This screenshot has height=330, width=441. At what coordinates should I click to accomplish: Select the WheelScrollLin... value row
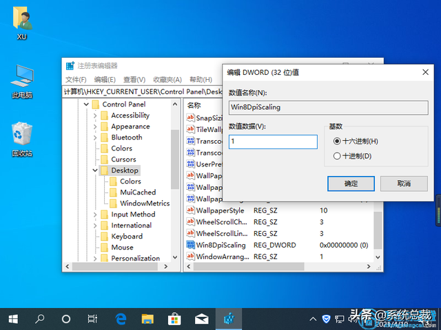(x=278, y=234)
